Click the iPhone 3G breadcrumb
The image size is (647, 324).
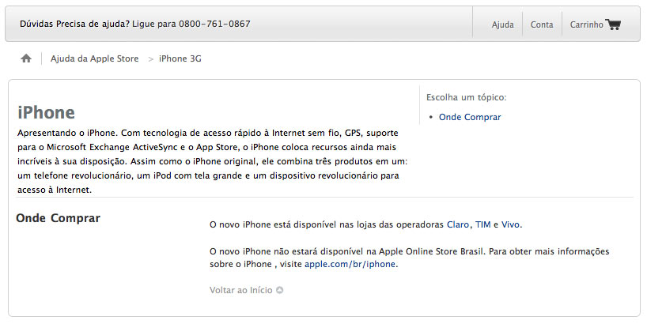[x=180, y=58]
